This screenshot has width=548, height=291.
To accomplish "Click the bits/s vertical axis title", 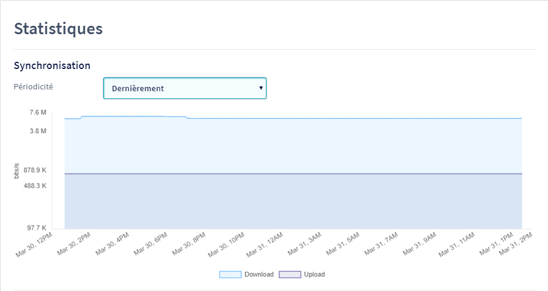I will coord(17,170).
